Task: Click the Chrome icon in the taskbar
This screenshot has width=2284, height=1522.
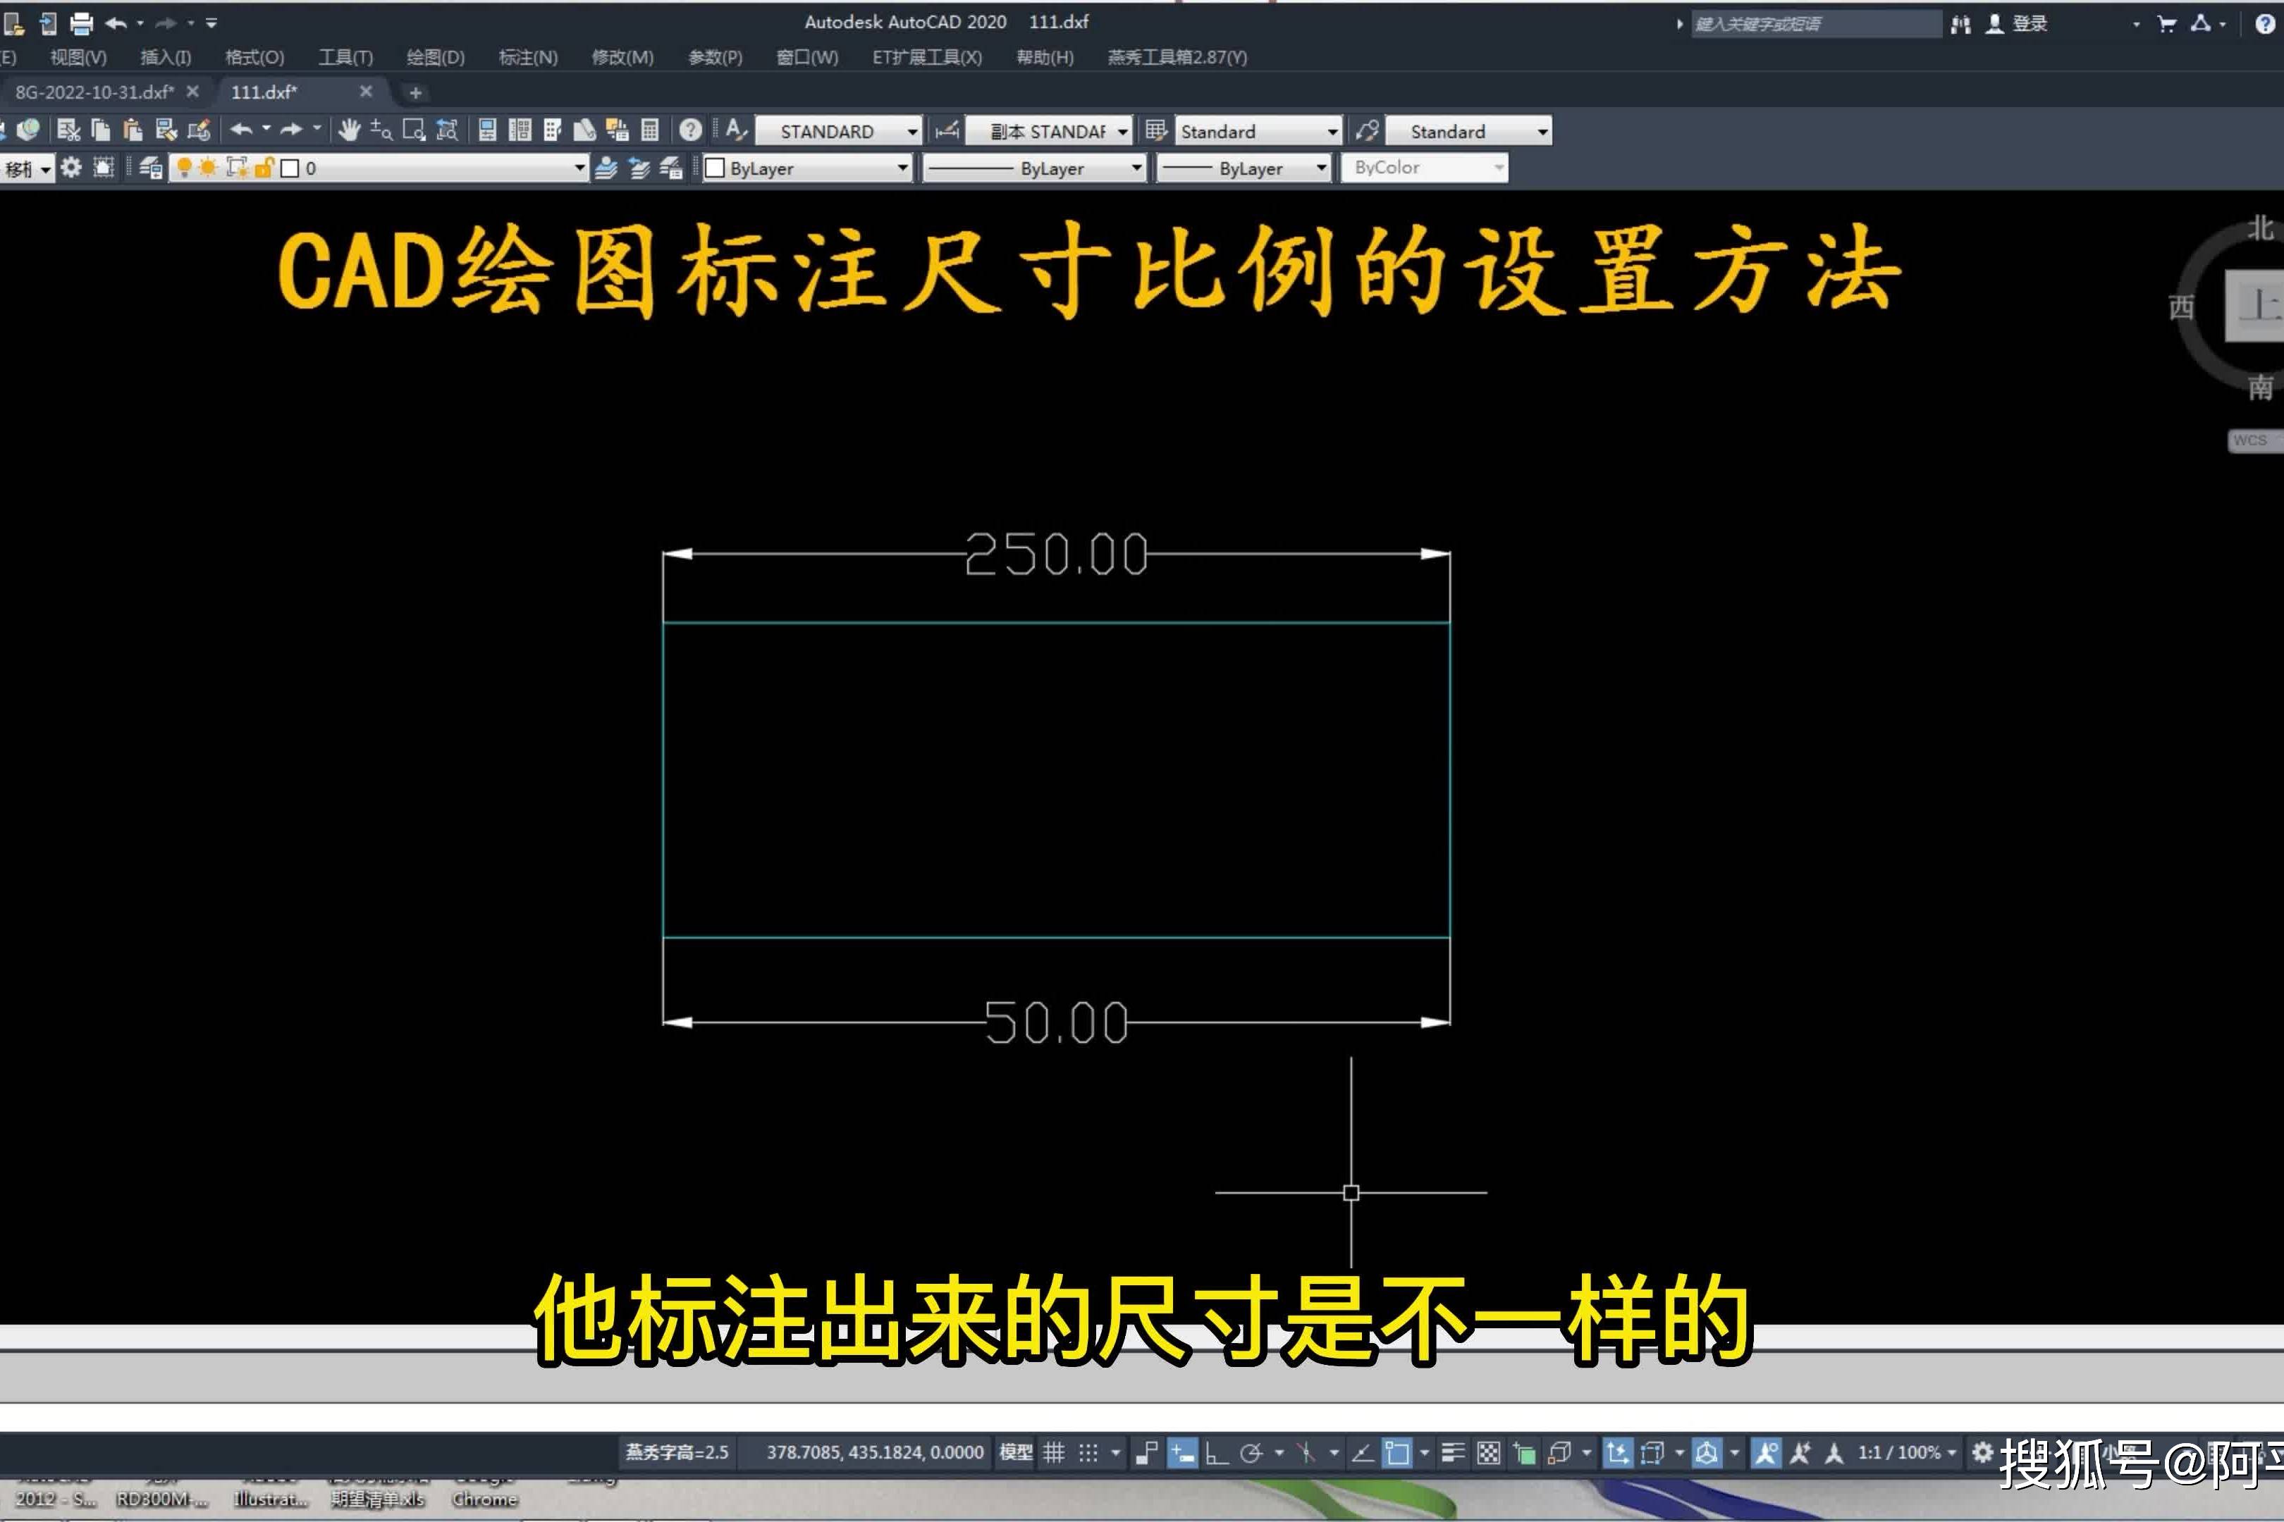Action: click(484, 1499)
